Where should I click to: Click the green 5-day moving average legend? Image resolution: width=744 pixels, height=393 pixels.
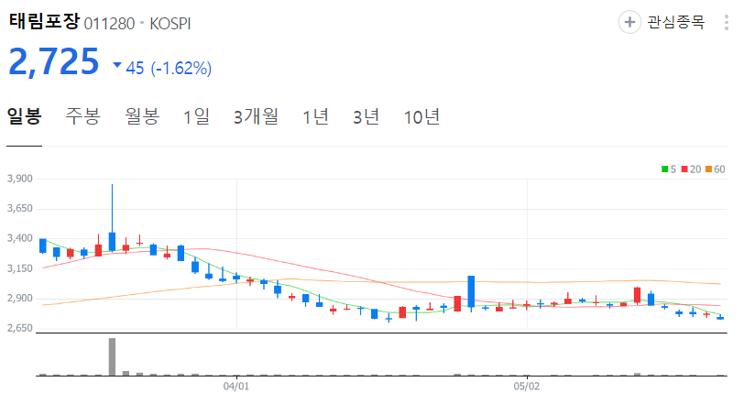click(669, 169)
